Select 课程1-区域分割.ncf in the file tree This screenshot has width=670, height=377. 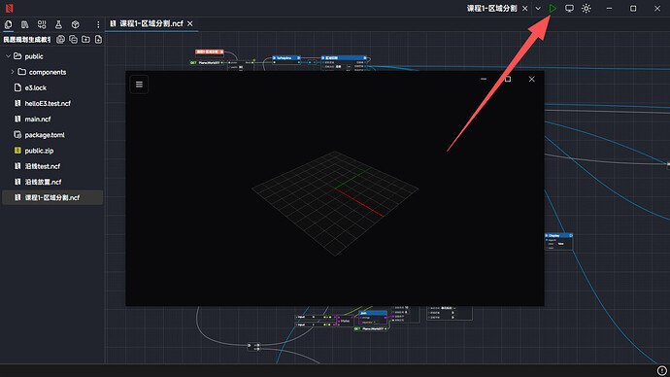tap(52, 197)
